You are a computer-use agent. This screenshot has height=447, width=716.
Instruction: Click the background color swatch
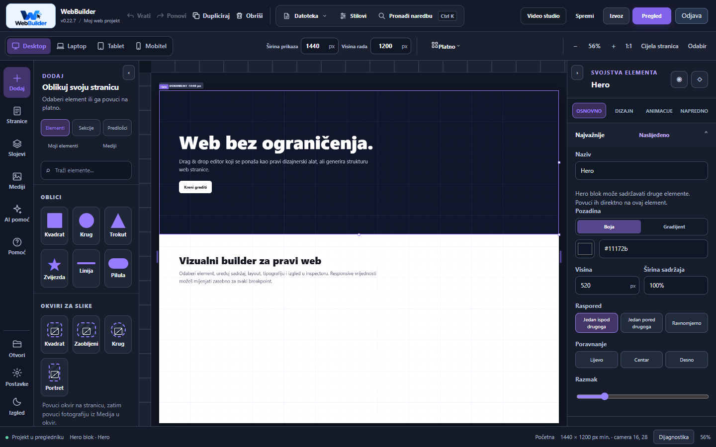(x=585, y=249)
